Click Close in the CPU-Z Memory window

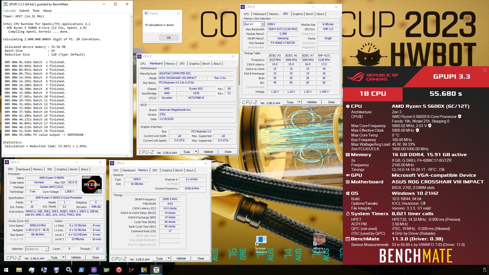coord(201,258)
